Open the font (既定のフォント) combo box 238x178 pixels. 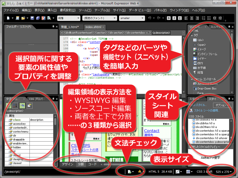pos(100,18)
